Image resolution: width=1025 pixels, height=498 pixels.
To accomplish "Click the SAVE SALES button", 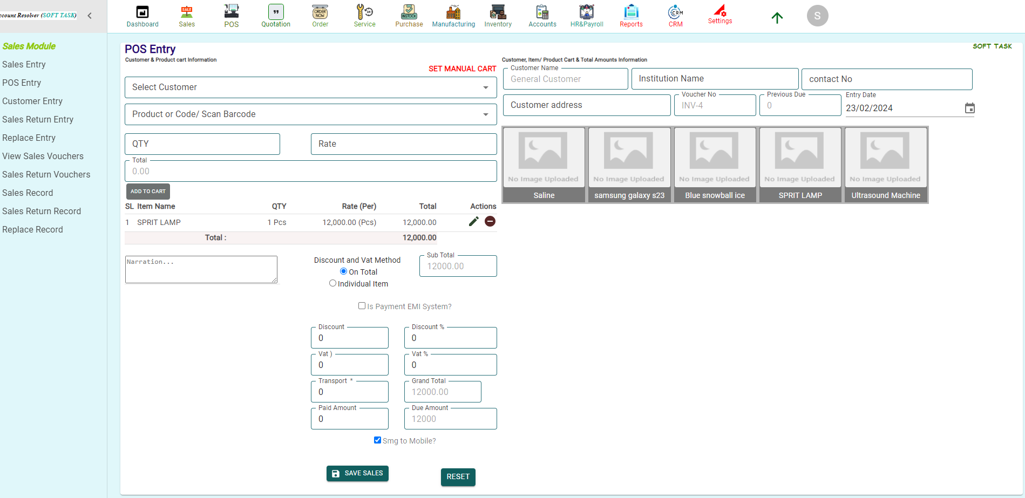I will click(357, 473).
